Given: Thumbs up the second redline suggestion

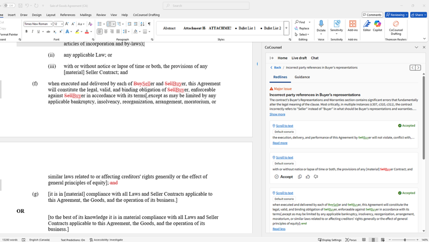Looking at the screenshot, I should tap(308, 177).
